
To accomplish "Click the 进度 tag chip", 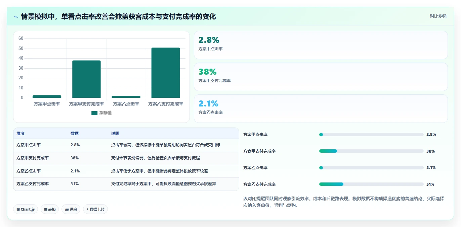I will [71, 209].
